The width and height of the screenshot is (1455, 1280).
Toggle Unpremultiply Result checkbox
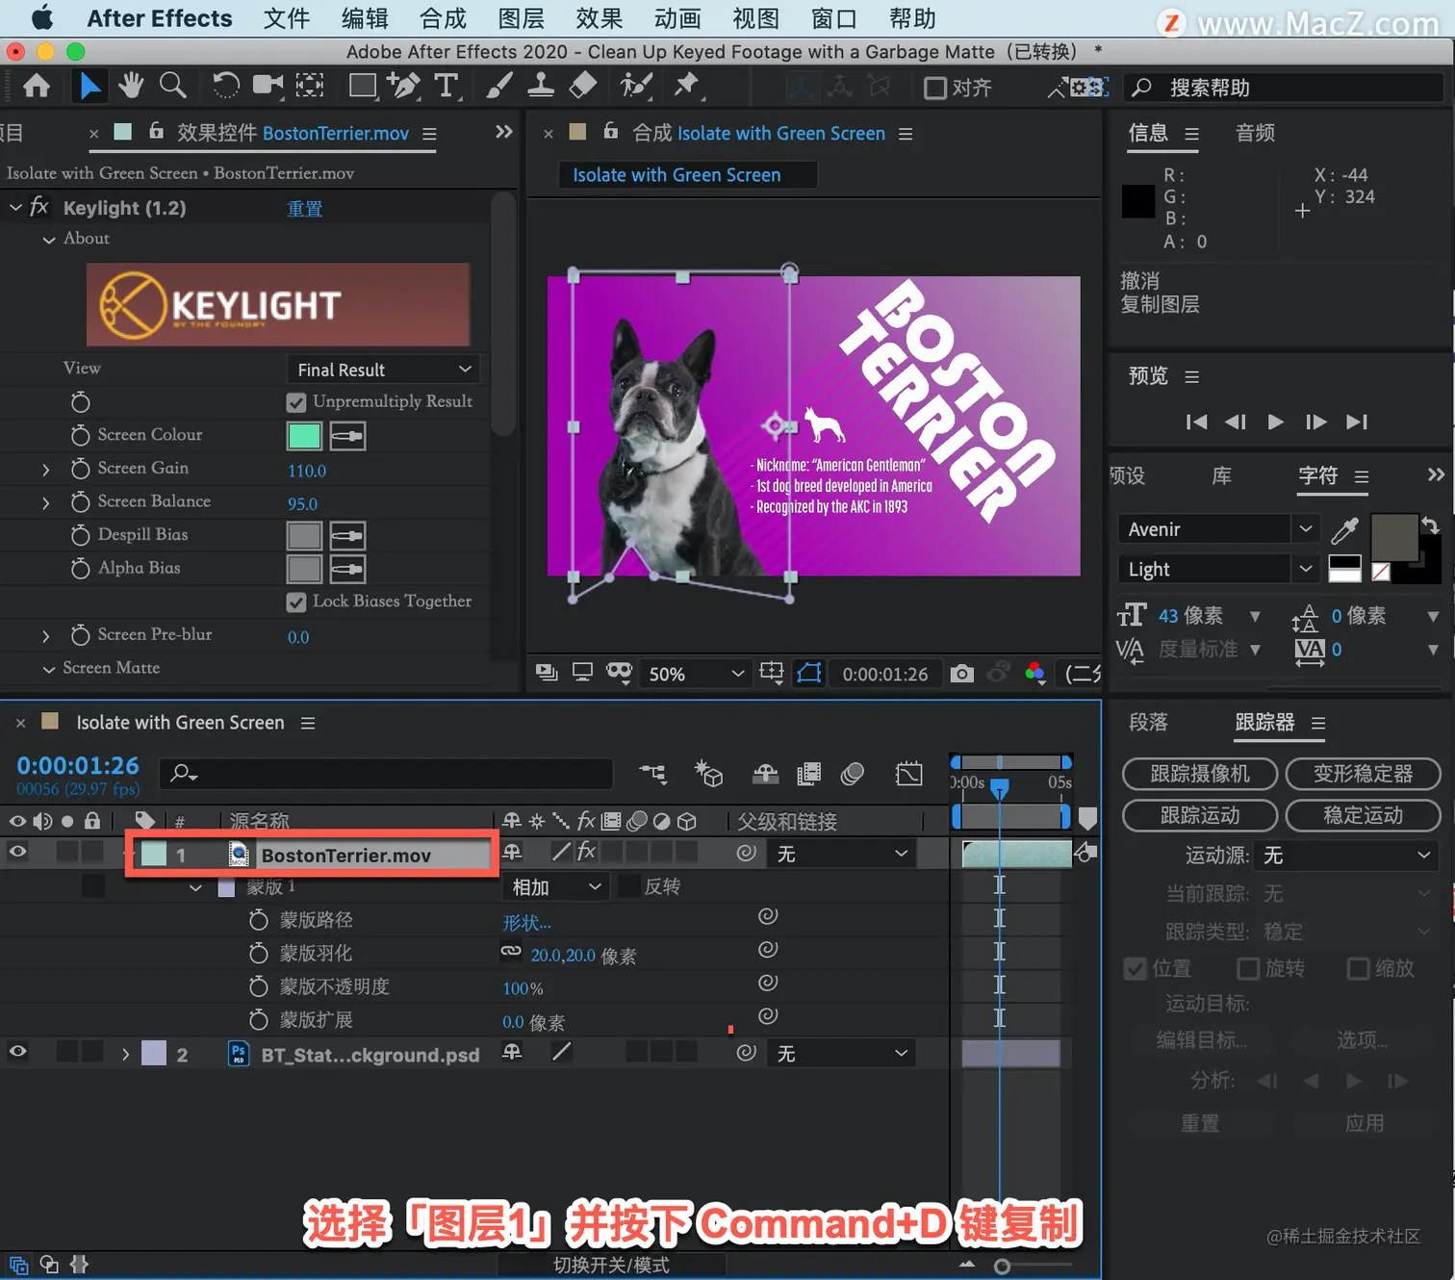(x=296, y=402)
